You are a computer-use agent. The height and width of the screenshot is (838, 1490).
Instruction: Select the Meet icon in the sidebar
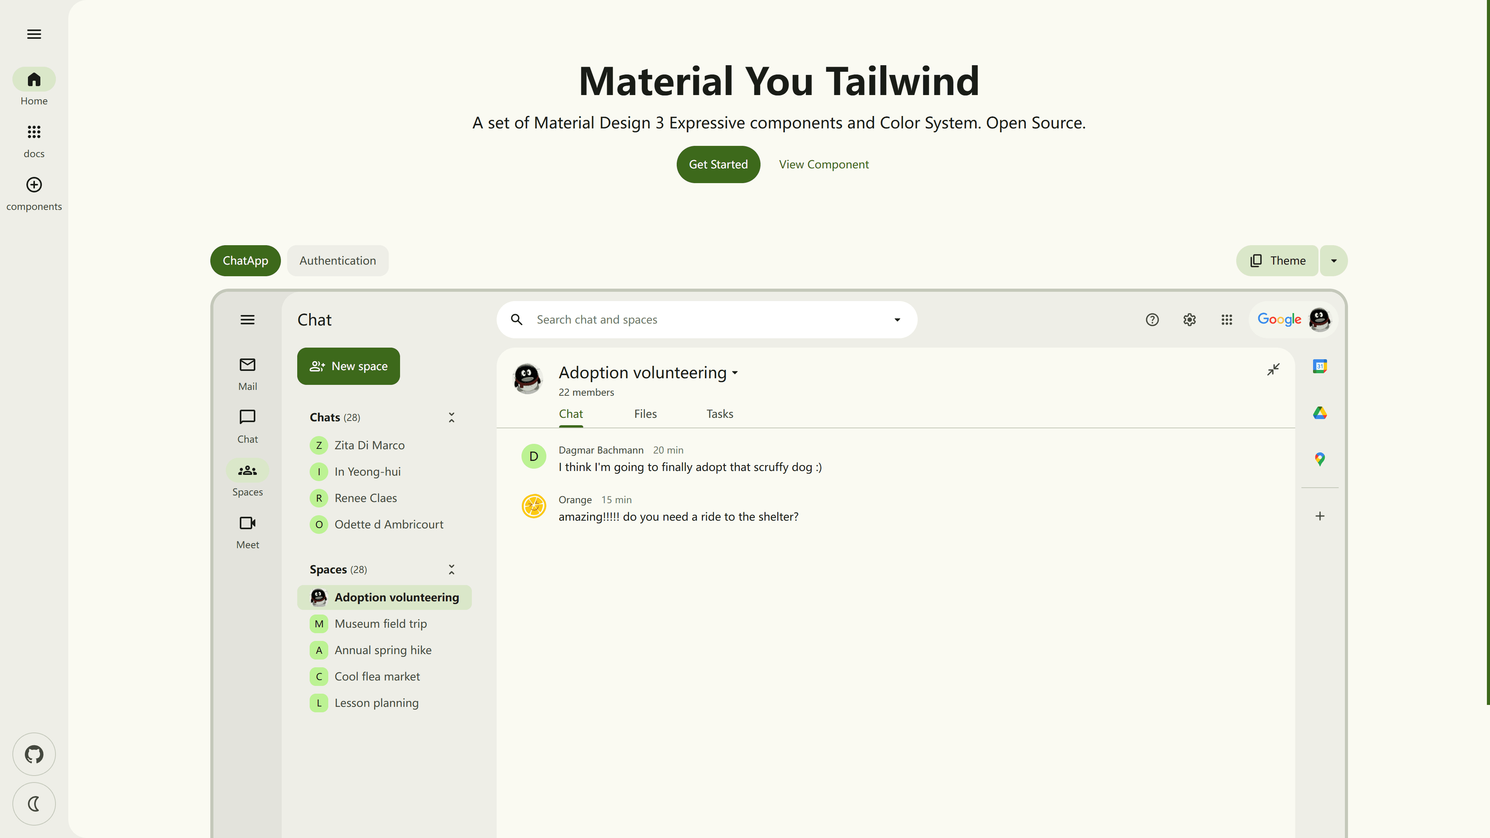[x=248, y=530]
